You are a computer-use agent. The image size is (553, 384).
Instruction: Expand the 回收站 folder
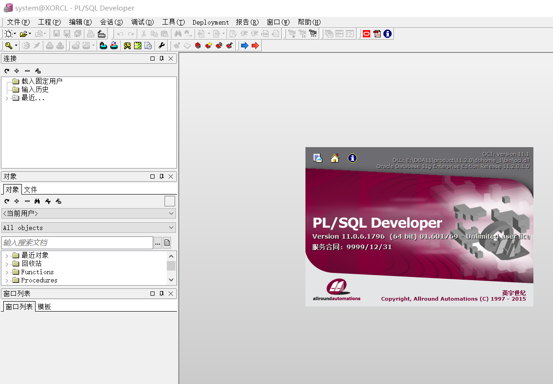pos(7,264)
